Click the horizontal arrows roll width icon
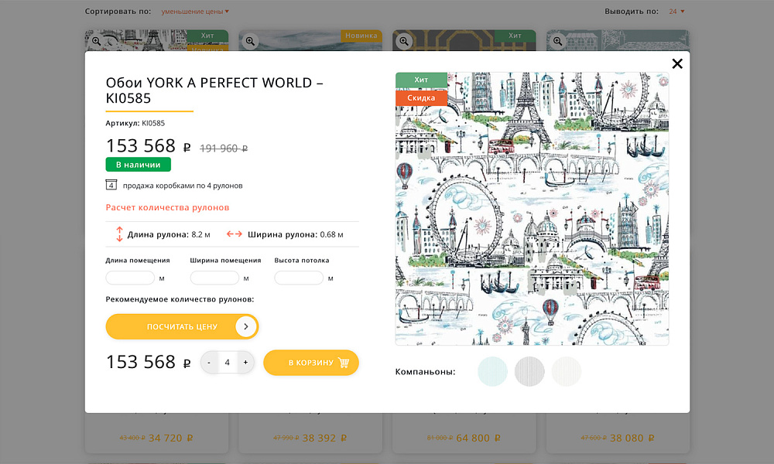The width and height of the screenshot is (774, 464). pos(234,234)
